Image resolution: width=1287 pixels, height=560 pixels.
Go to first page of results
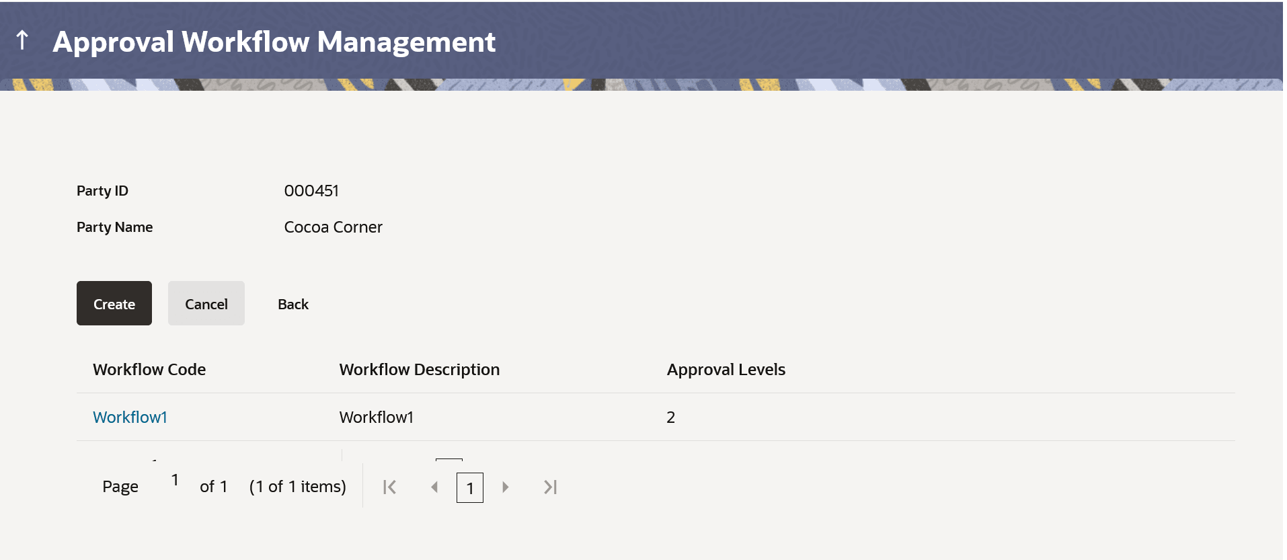(389, 487)
